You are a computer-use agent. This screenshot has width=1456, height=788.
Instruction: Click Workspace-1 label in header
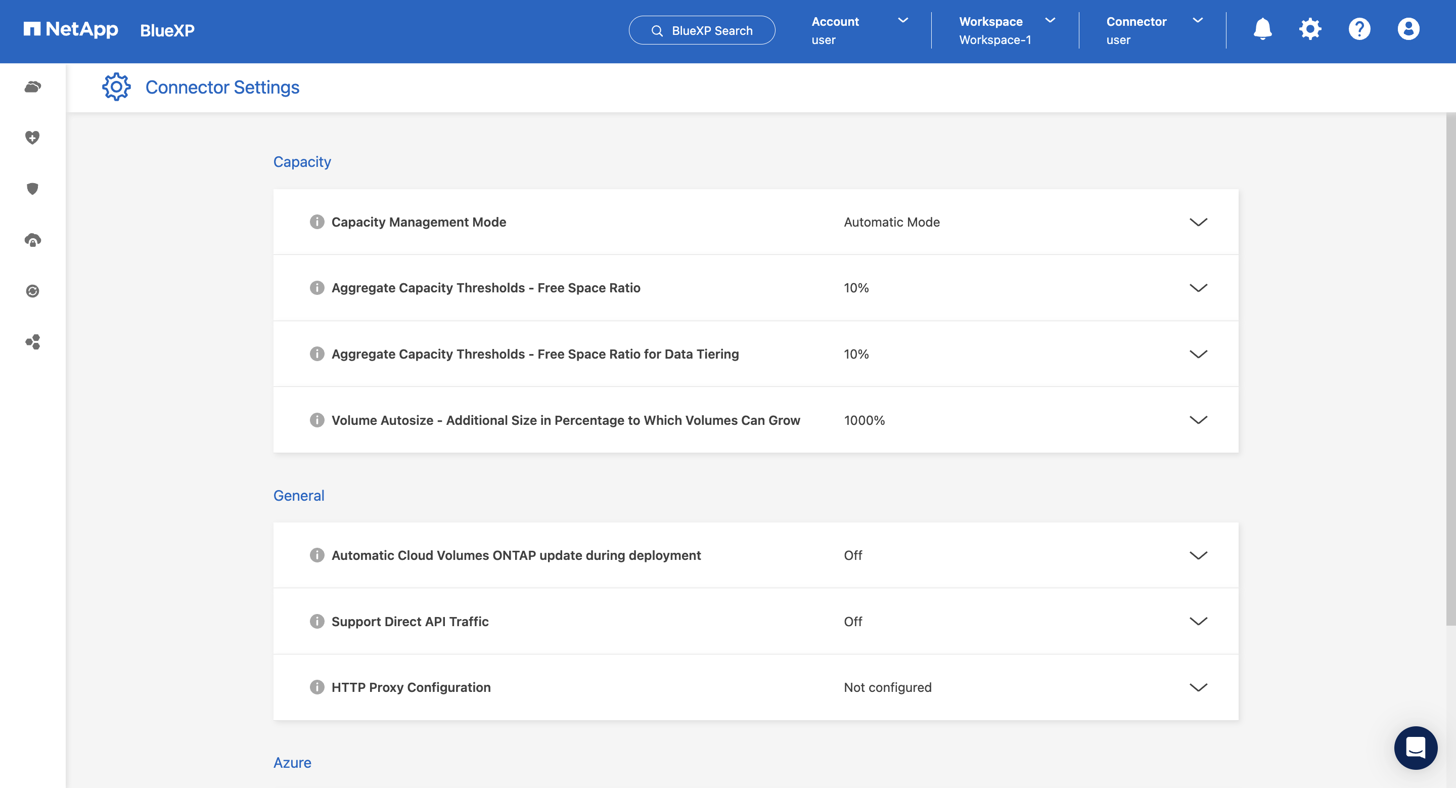tap(995, 40)
